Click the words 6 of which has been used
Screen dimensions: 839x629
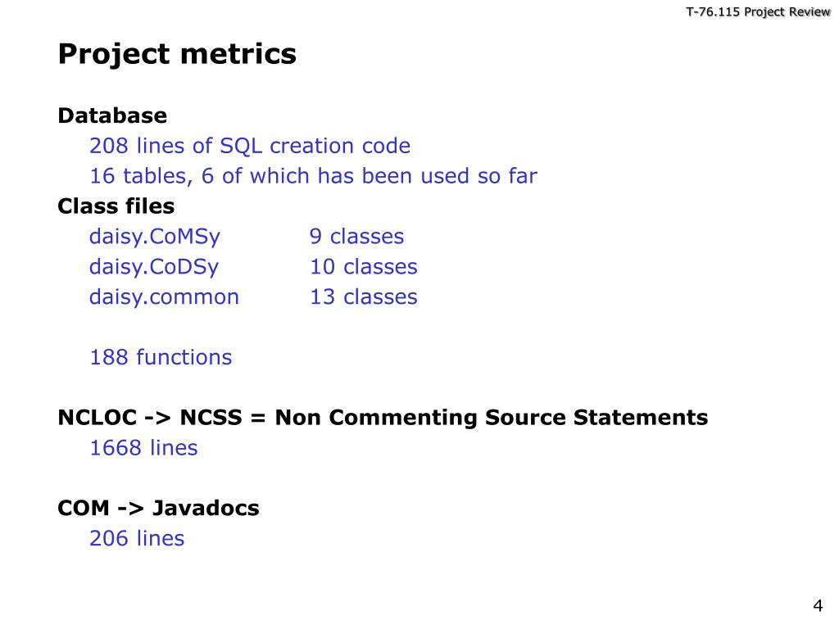coord(335,176)
